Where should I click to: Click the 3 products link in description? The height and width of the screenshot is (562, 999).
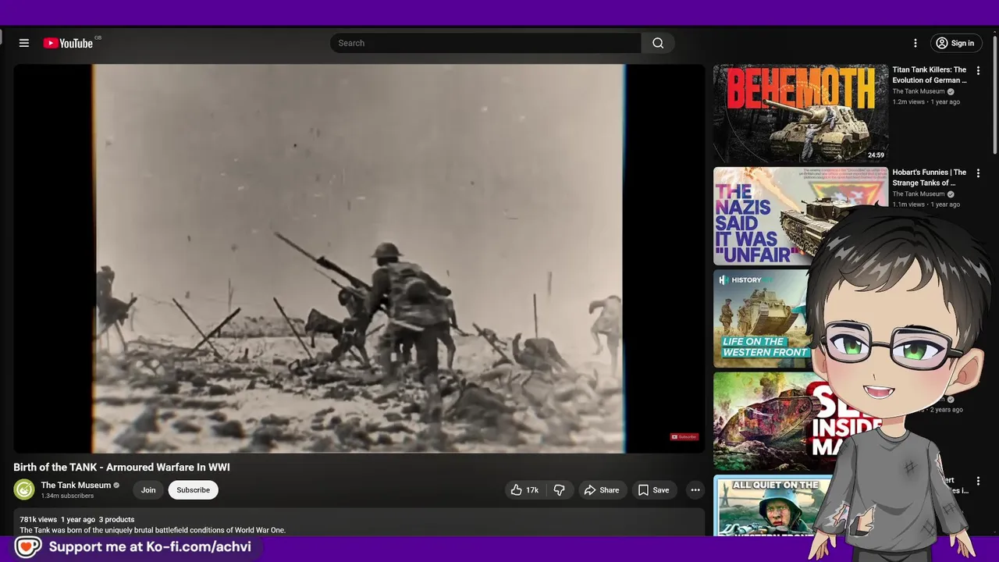[x=116, y=519]
